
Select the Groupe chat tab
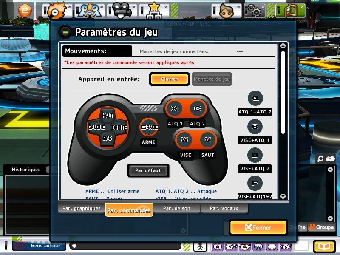(321, 227)
